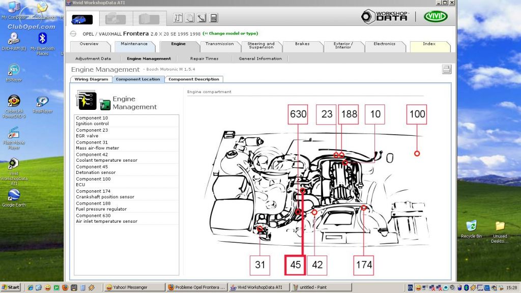Screen dimensions: 521x293
Task: Open Flash Movie Player desktop shortcut
Action: click(14, 138)
